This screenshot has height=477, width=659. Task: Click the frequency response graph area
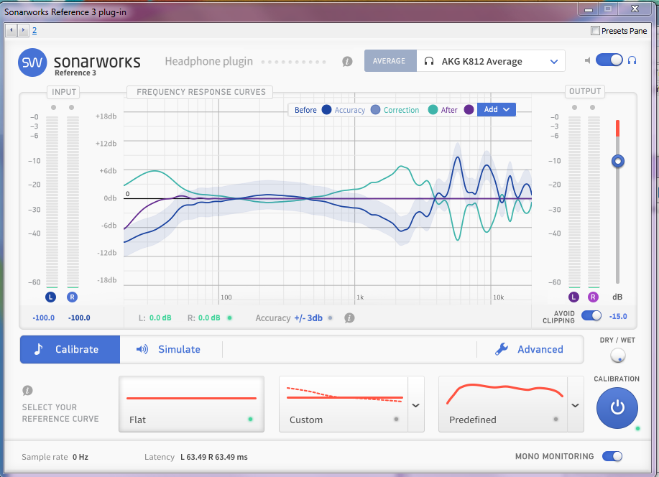click(x=328, y=198)
